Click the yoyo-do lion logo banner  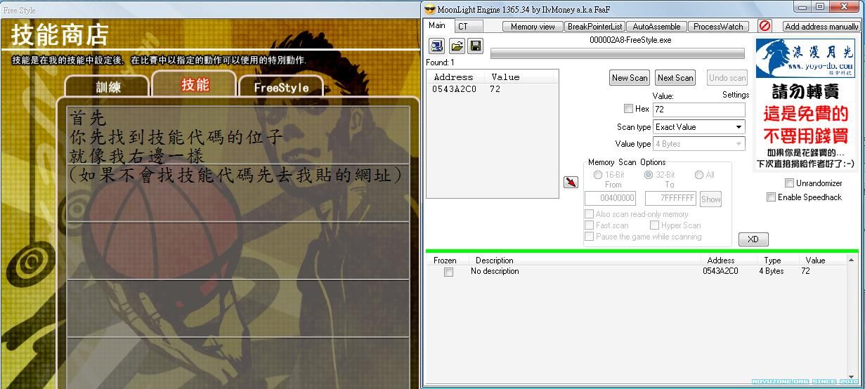click(x=805, y=58)
